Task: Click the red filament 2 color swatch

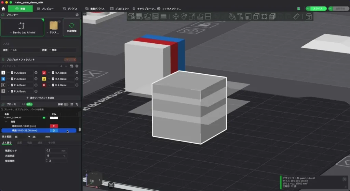Action: (44, 73)
